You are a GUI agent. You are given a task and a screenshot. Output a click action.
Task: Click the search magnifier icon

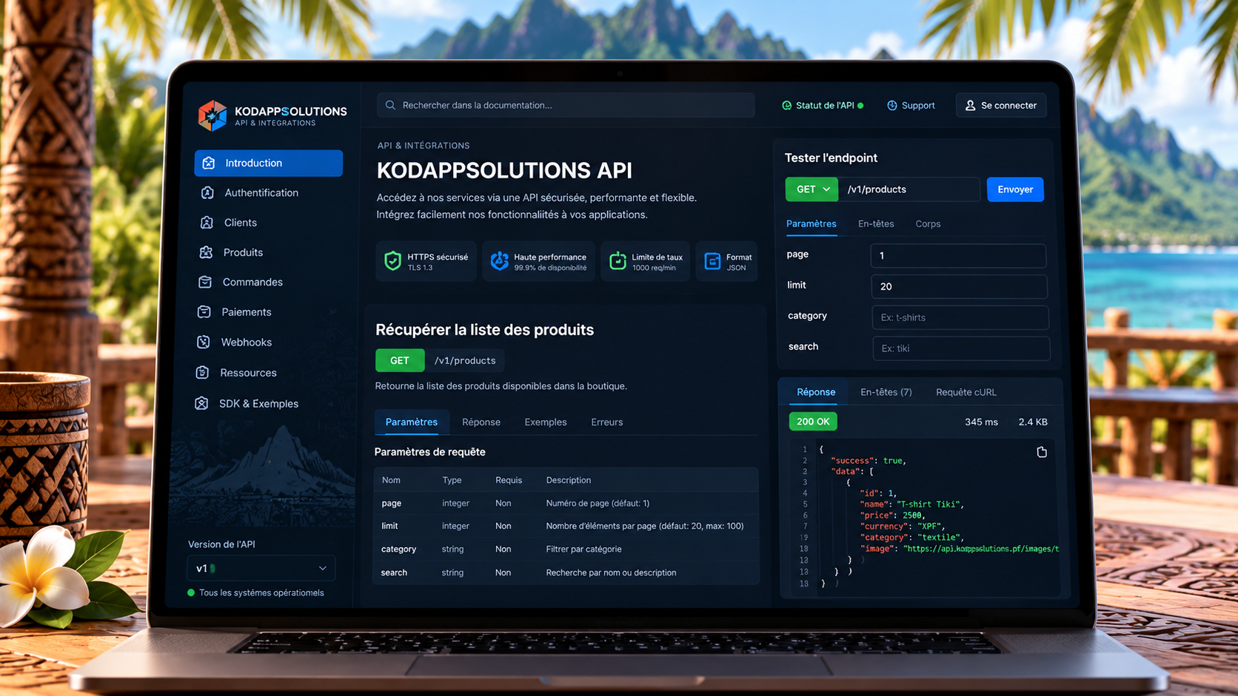point(390,105)
